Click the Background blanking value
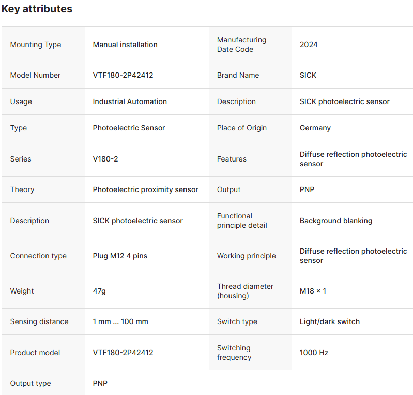 pyautogui.click(x=336, y=221)
